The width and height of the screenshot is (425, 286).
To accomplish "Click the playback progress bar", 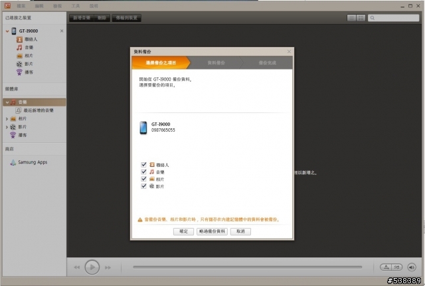I will coord(248,267).
